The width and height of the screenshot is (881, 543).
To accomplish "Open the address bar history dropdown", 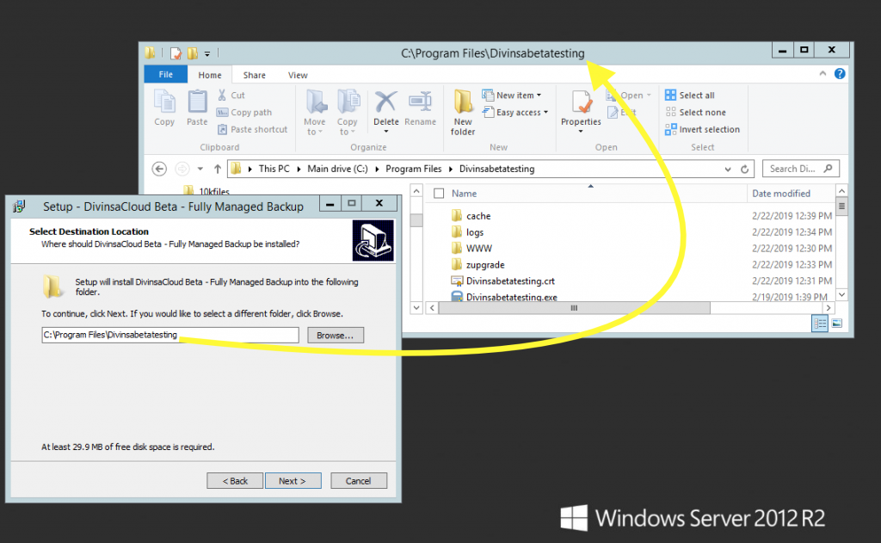I will tap(728, 169).
